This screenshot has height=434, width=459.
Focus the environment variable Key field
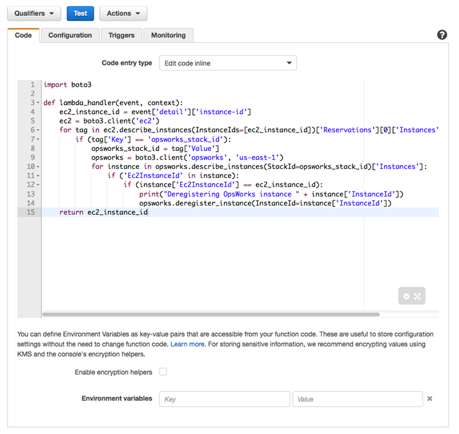tap(224, 399)
